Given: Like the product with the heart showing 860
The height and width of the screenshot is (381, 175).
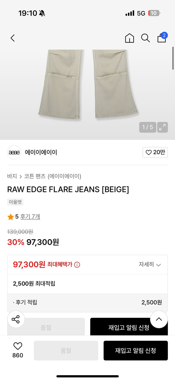Looking at the screenshot, I should pos(17,351).
